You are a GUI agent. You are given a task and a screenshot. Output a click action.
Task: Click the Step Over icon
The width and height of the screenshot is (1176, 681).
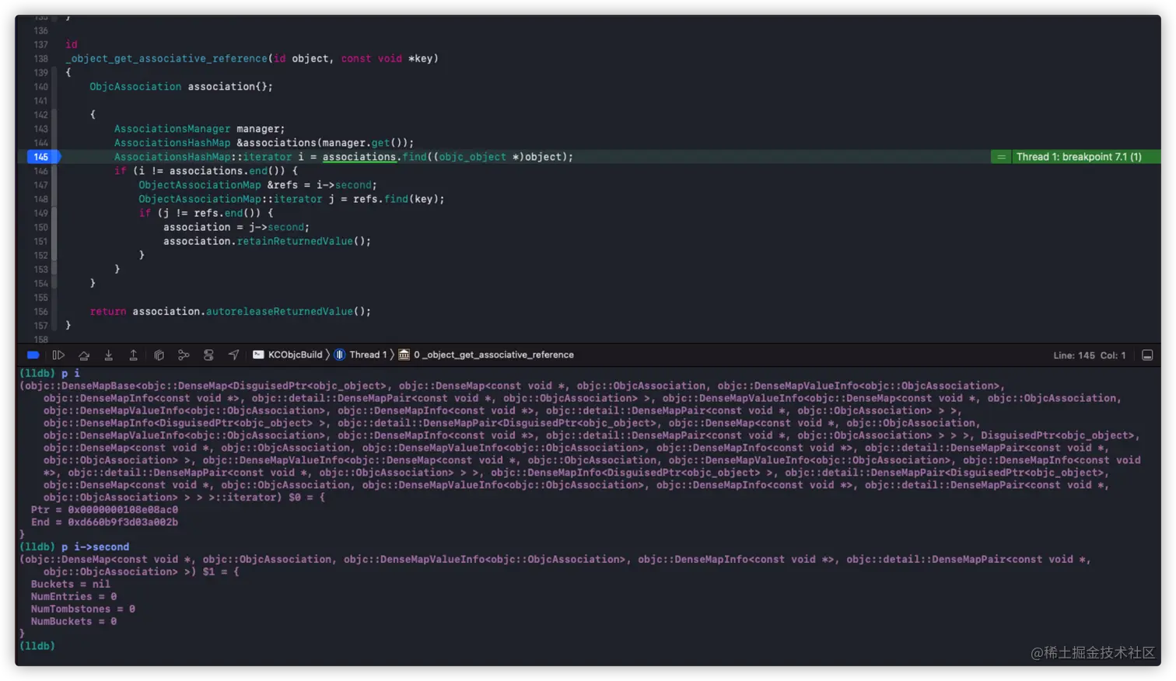[84, 355]
